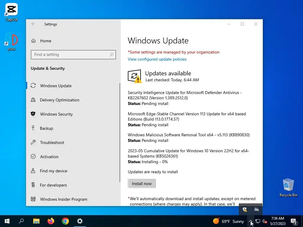This screenshot has width=303, height=227.
Task: Click the network tray icon
Action: coord(258,221)
